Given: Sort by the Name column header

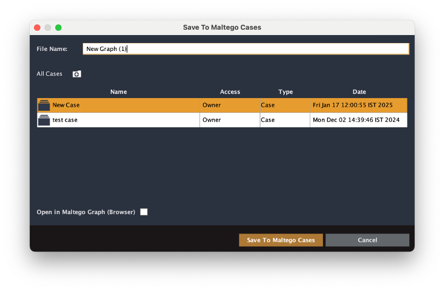Looking at the screenshot, I should [118, 92].
